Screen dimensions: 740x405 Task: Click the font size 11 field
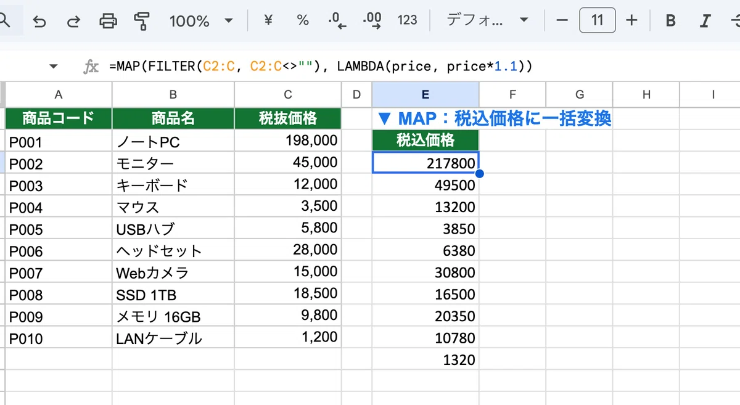click(x=597, y=20)
